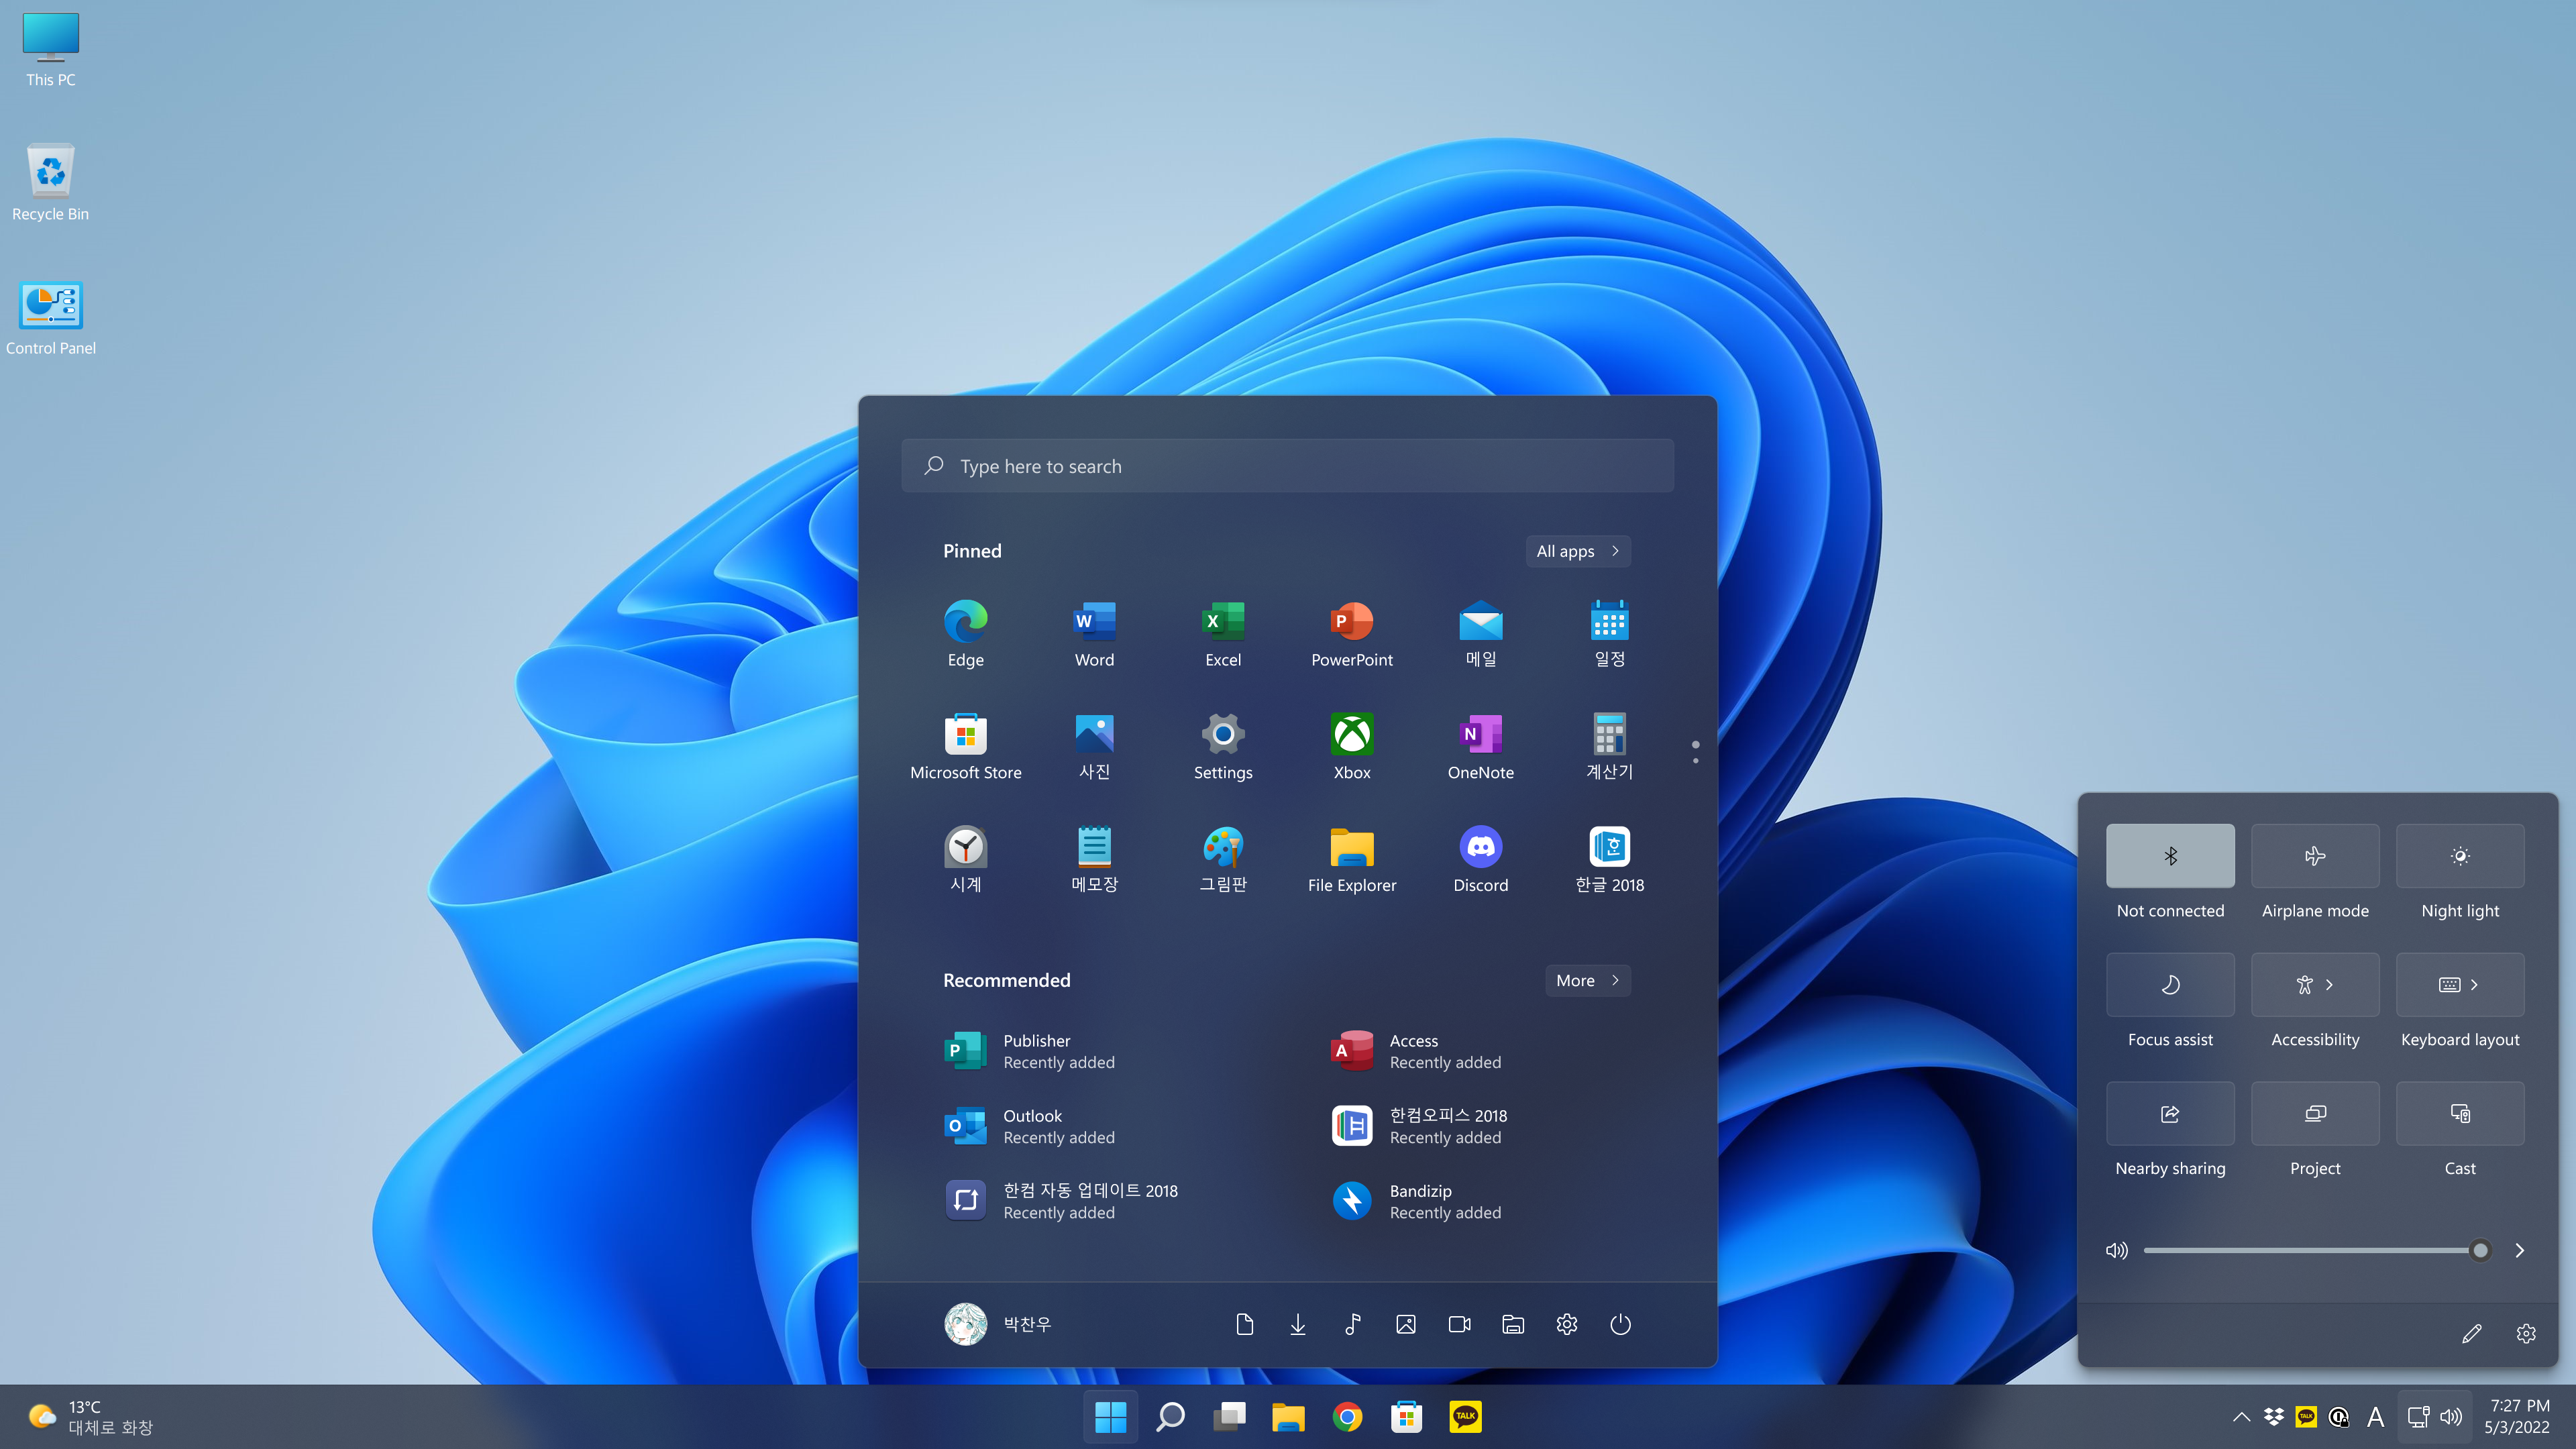
Task: Toggle Focus assist
Action: coord(2170,985)
